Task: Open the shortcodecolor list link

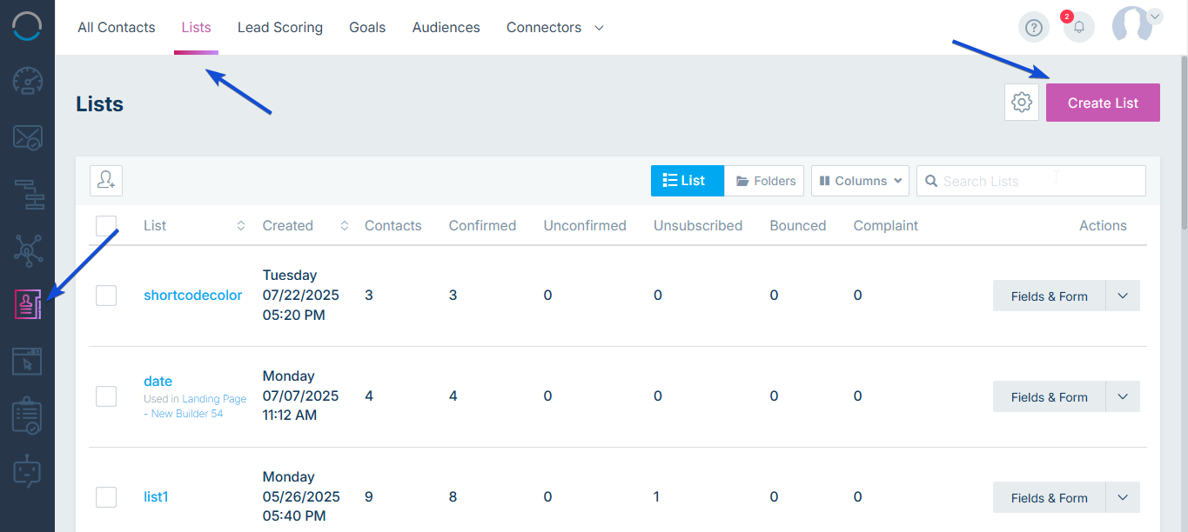Action: tap(193, 295)
